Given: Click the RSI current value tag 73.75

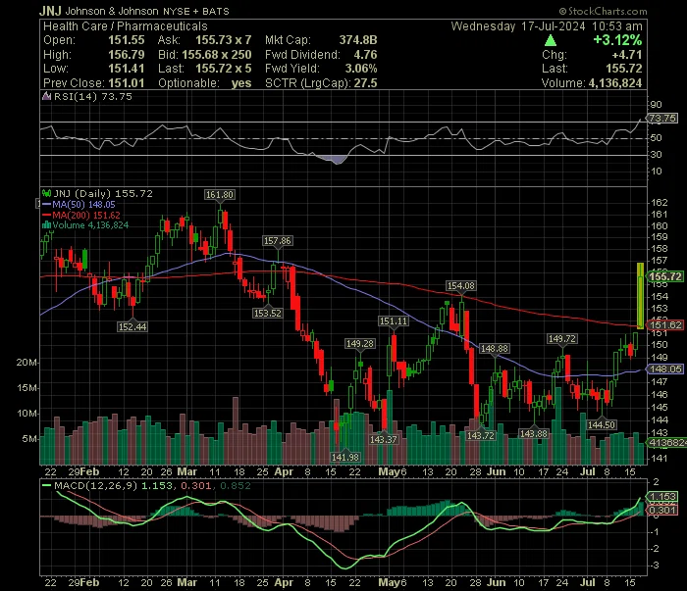Looking at the screenshot, I should [x=662, y=119].
